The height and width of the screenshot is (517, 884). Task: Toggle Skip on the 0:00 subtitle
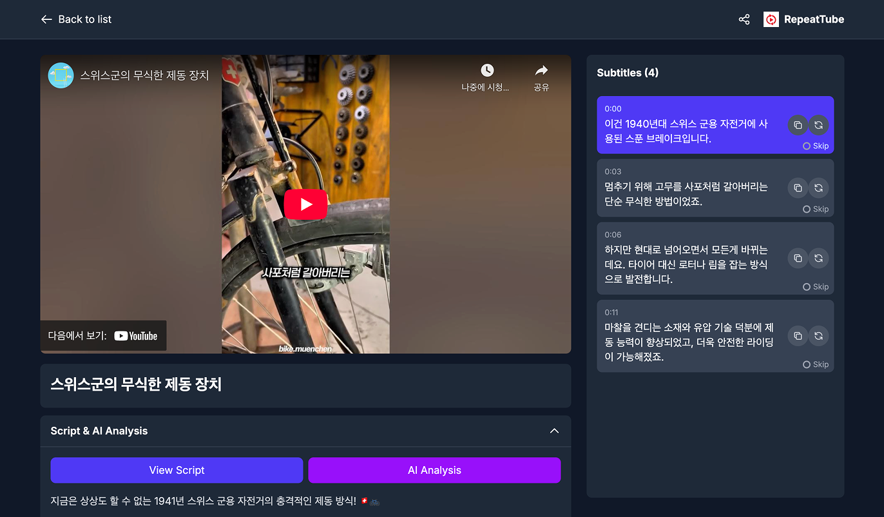816,146
